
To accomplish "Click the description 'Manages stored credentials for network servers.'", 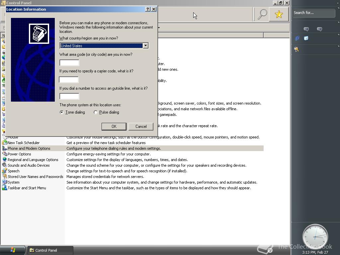I will 105,177.
